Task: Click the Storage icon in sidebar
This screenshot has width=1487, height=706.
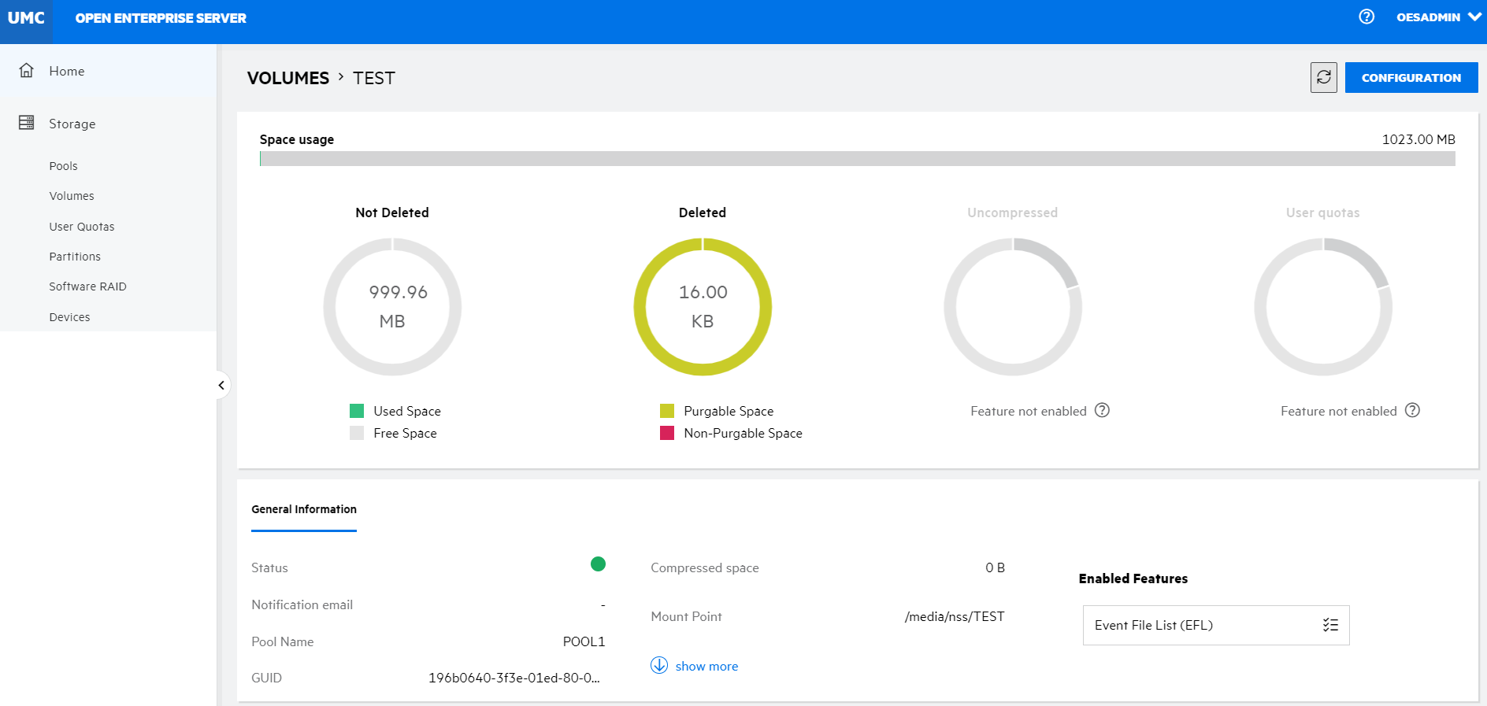Action: tap(27, 123)
